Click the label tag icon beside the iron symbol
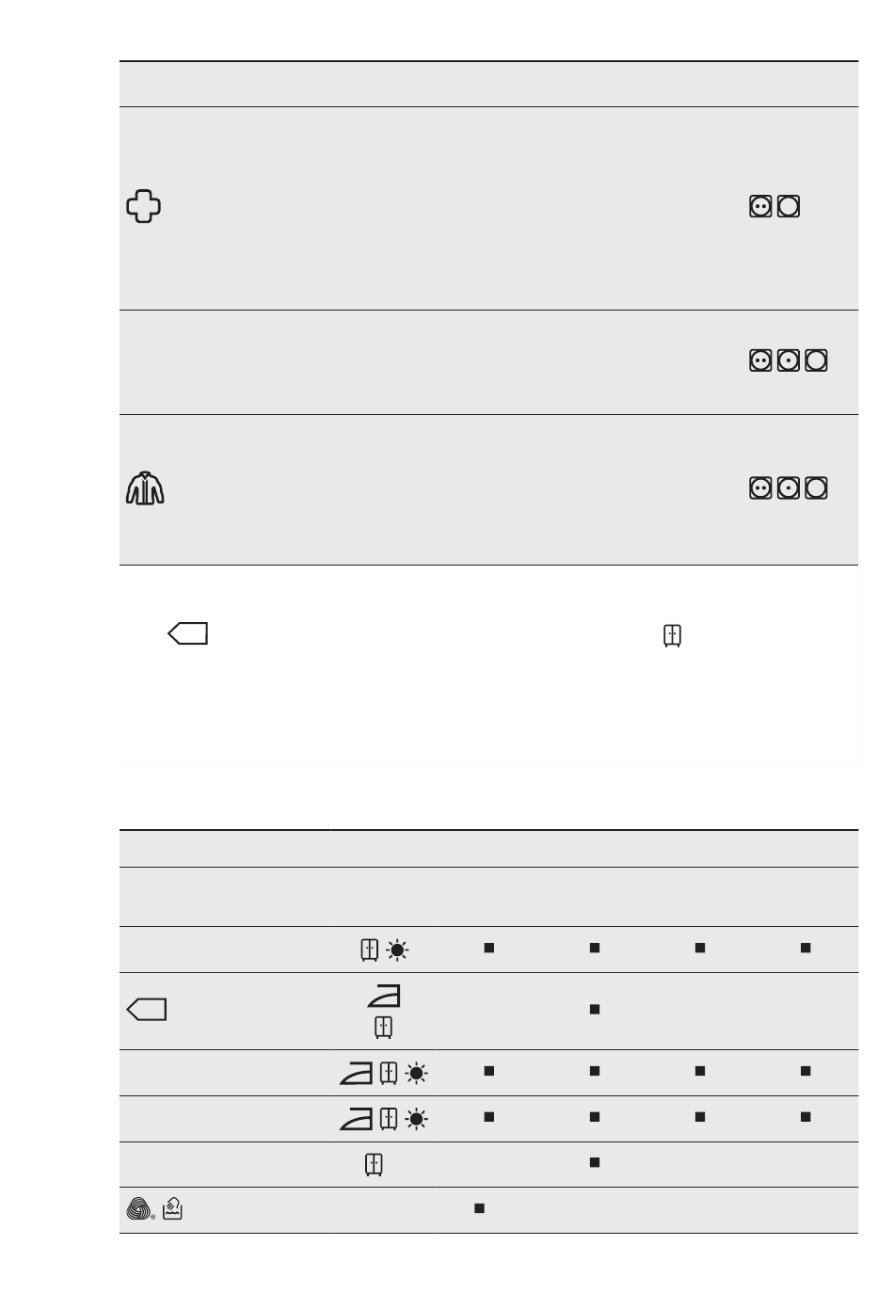 [146, 1010]
